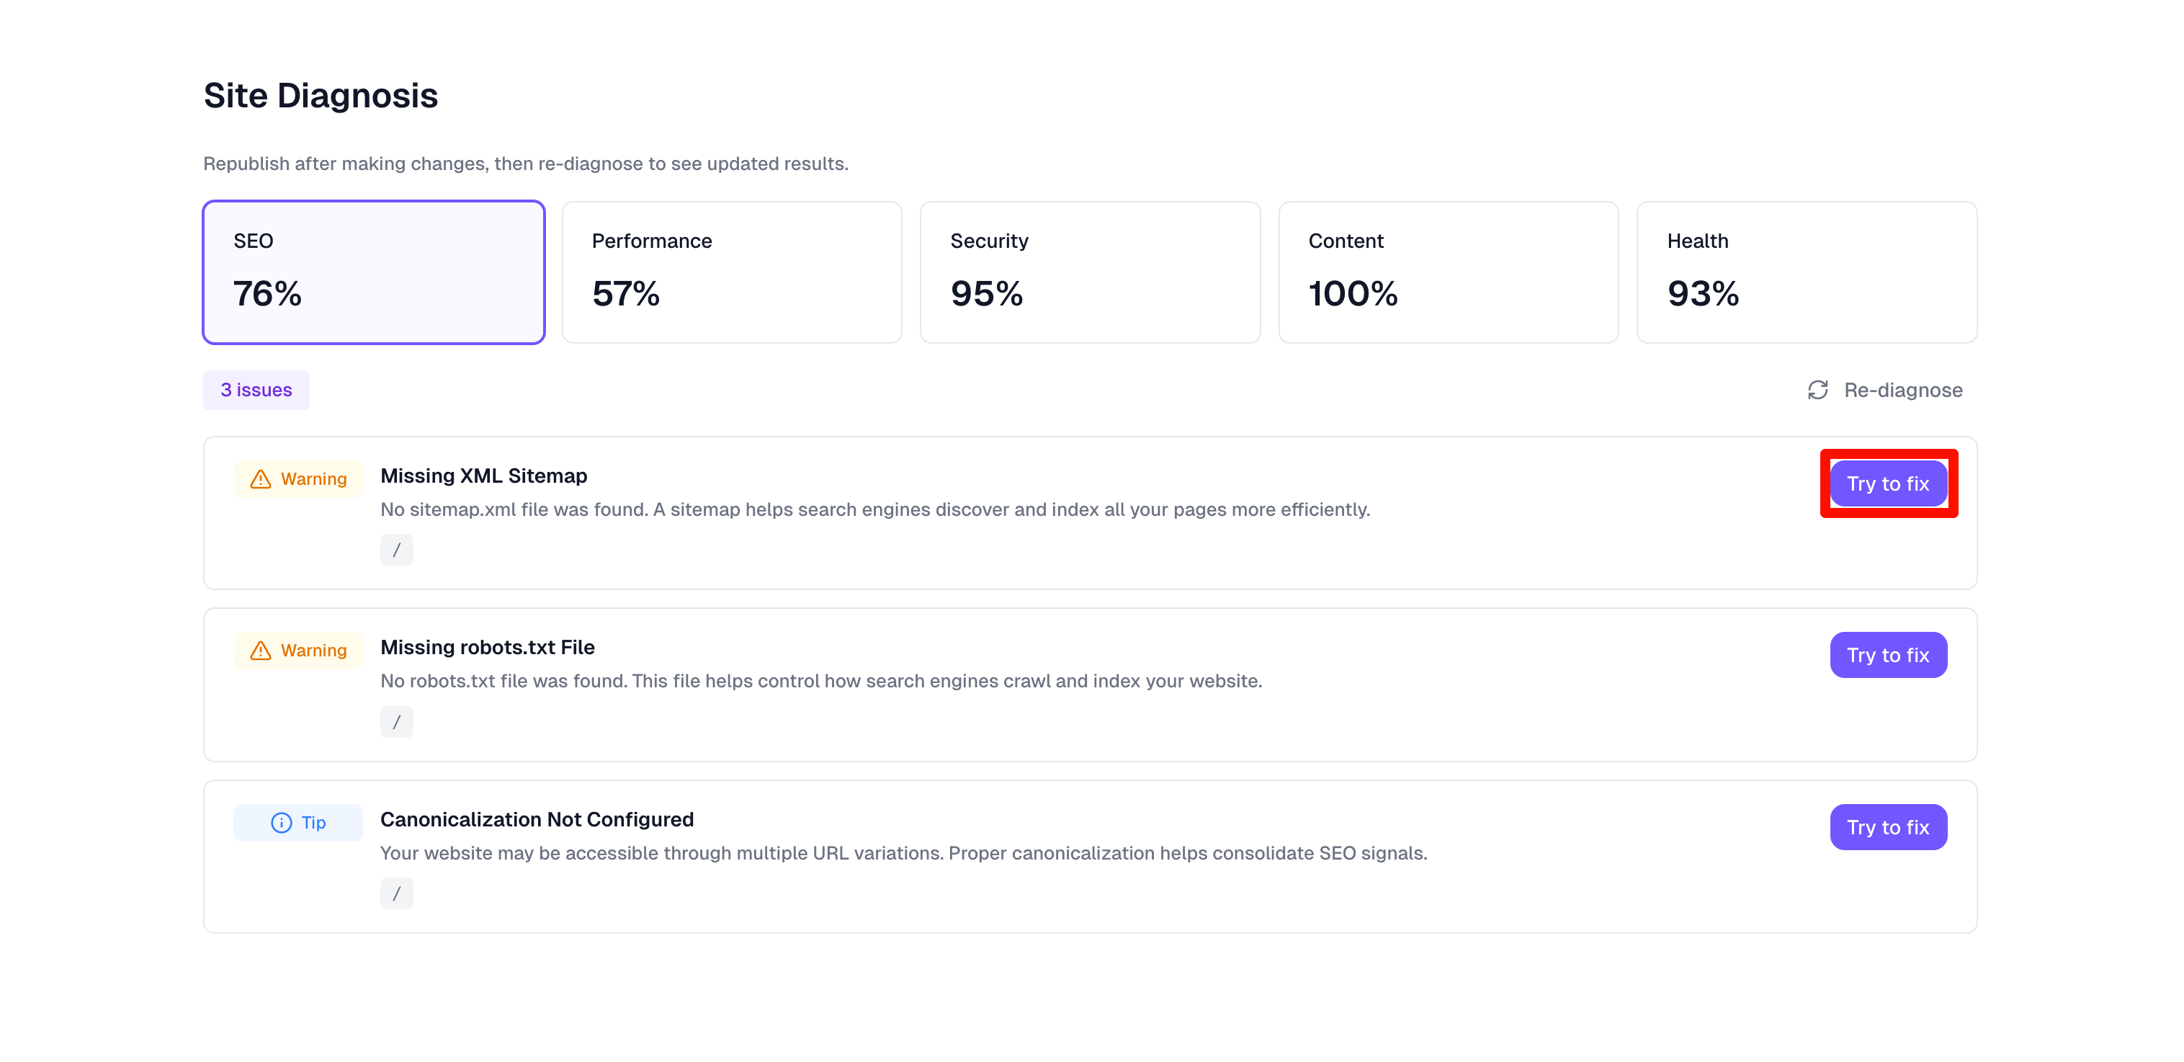Try to fix Missing XML Sitemap
The width and height of the screenshot is (2184, 1062).
pyautogui.click(x=1888, y=483)
